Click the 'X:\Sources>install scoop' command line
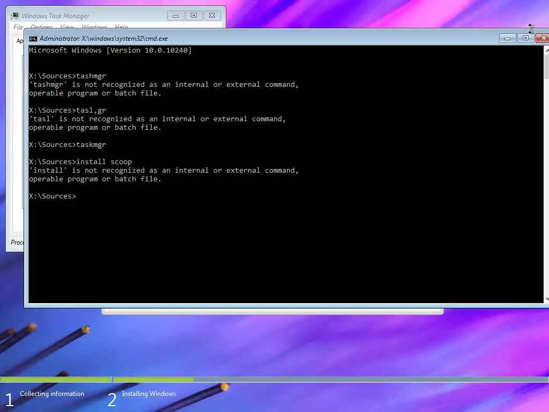 tap(80, 162)
